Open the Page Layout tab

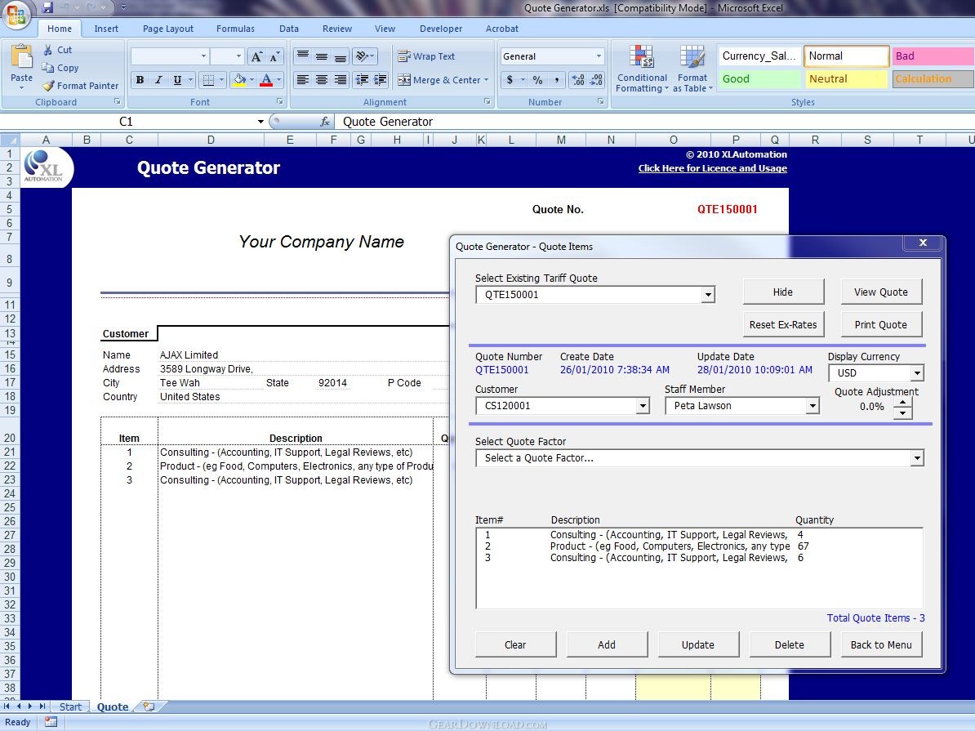click(168, 29)
